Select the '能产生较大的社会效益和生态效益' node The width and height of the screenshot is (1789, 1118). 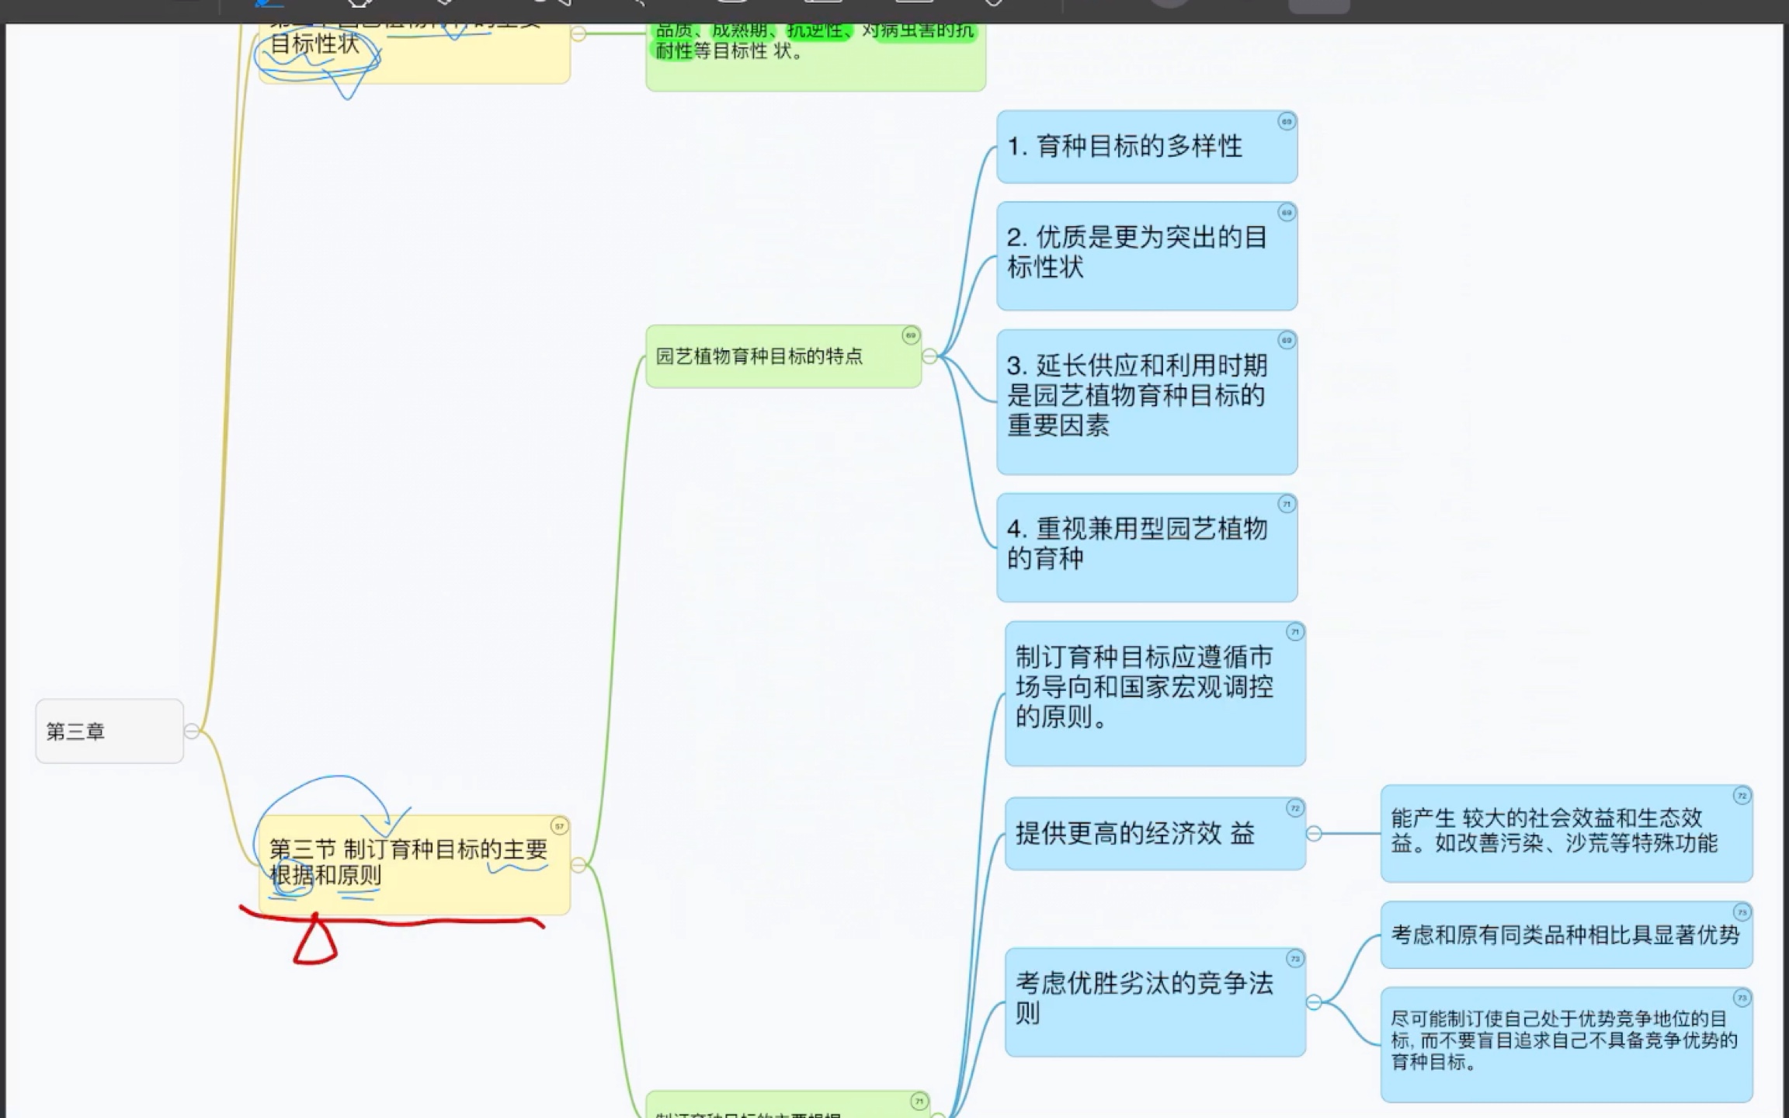pos(1566,834)
